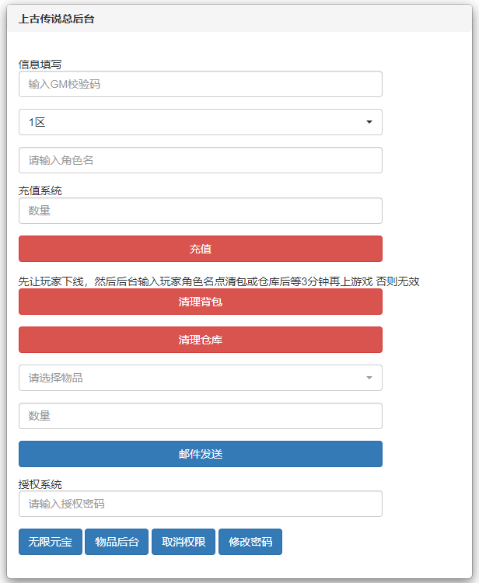Click the caret arrow on 1区 selector
This screenshot has height=583, width=479.
tap(369, 122)
